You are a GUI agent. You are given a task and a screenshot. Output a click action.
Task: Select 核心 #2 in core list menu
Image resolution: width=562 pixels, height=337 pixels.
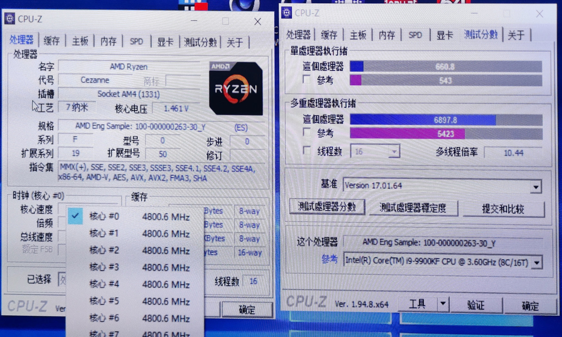[135, 250]
